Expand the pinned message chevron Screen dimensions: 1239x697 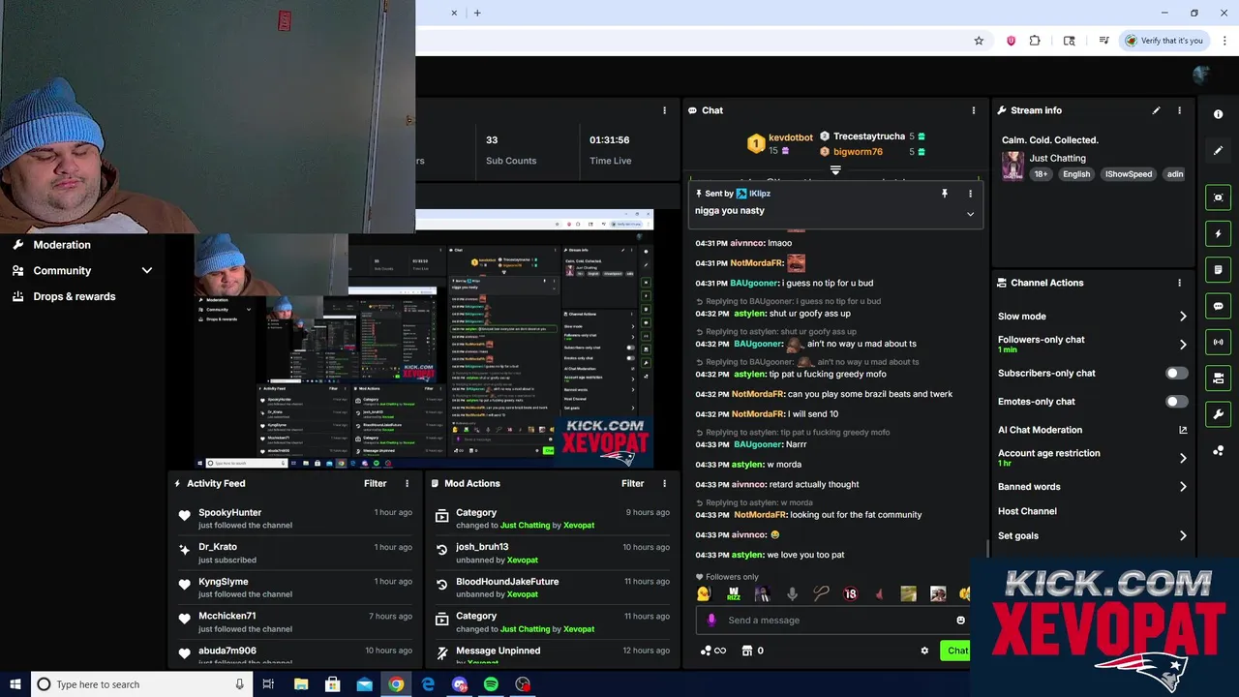[970, 214]
